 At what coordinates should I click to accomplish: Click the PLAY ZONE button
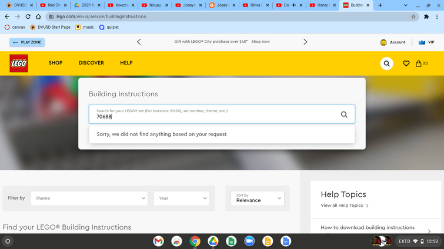tap(27, 42)
